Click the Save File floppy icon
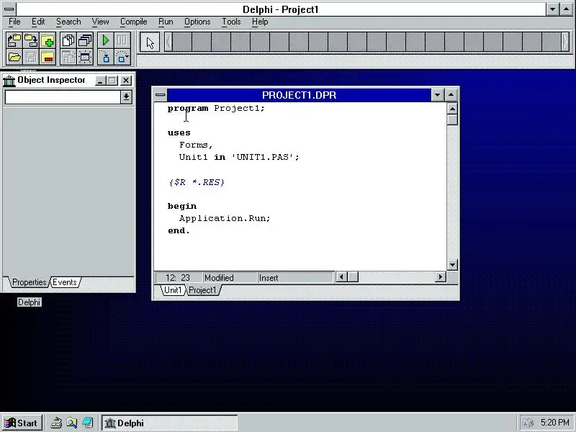This screenshot has width=576, height=432. click(x=31, y=58)
